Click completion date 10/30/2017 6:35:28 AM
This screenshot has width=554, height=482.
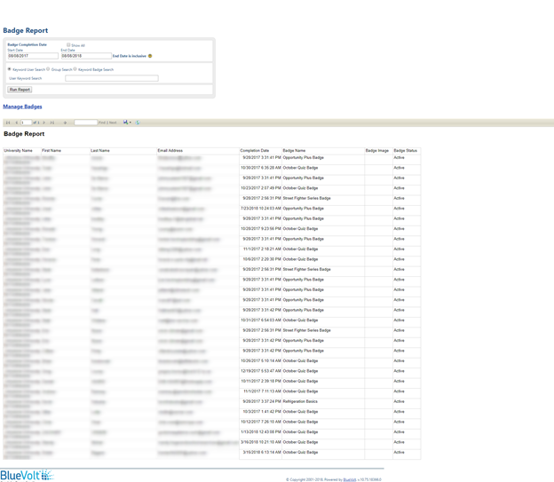[x=261, y=168]
